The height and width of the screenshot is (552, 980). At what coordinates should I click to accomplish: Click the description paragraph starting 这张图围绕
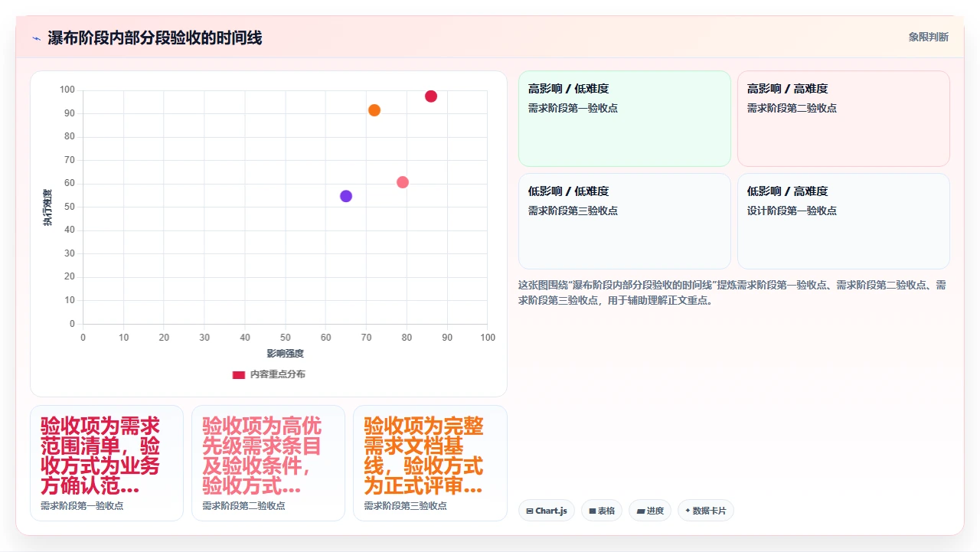click(x=733, y=292)
